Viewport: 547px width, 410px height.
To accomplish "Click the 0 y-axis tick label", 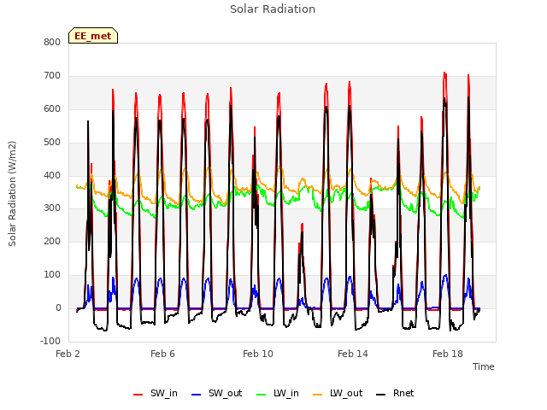I will click(58, 308).
